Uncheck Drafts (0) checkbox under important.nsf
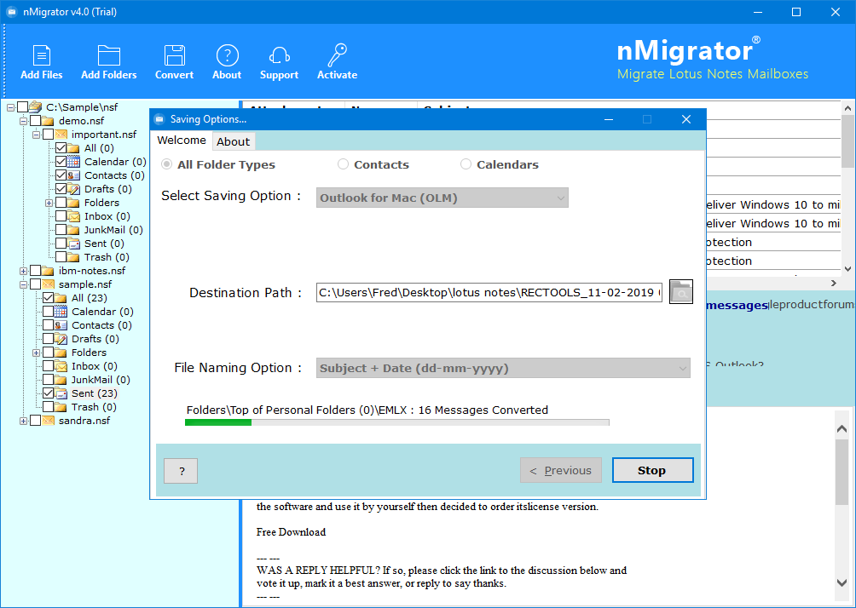This screenshot has width=856, height=608. [x=61, y=189]
